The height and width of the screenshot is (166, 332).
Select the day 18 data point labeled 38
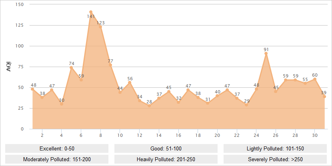pyautogui.click(x=198, y=97)
